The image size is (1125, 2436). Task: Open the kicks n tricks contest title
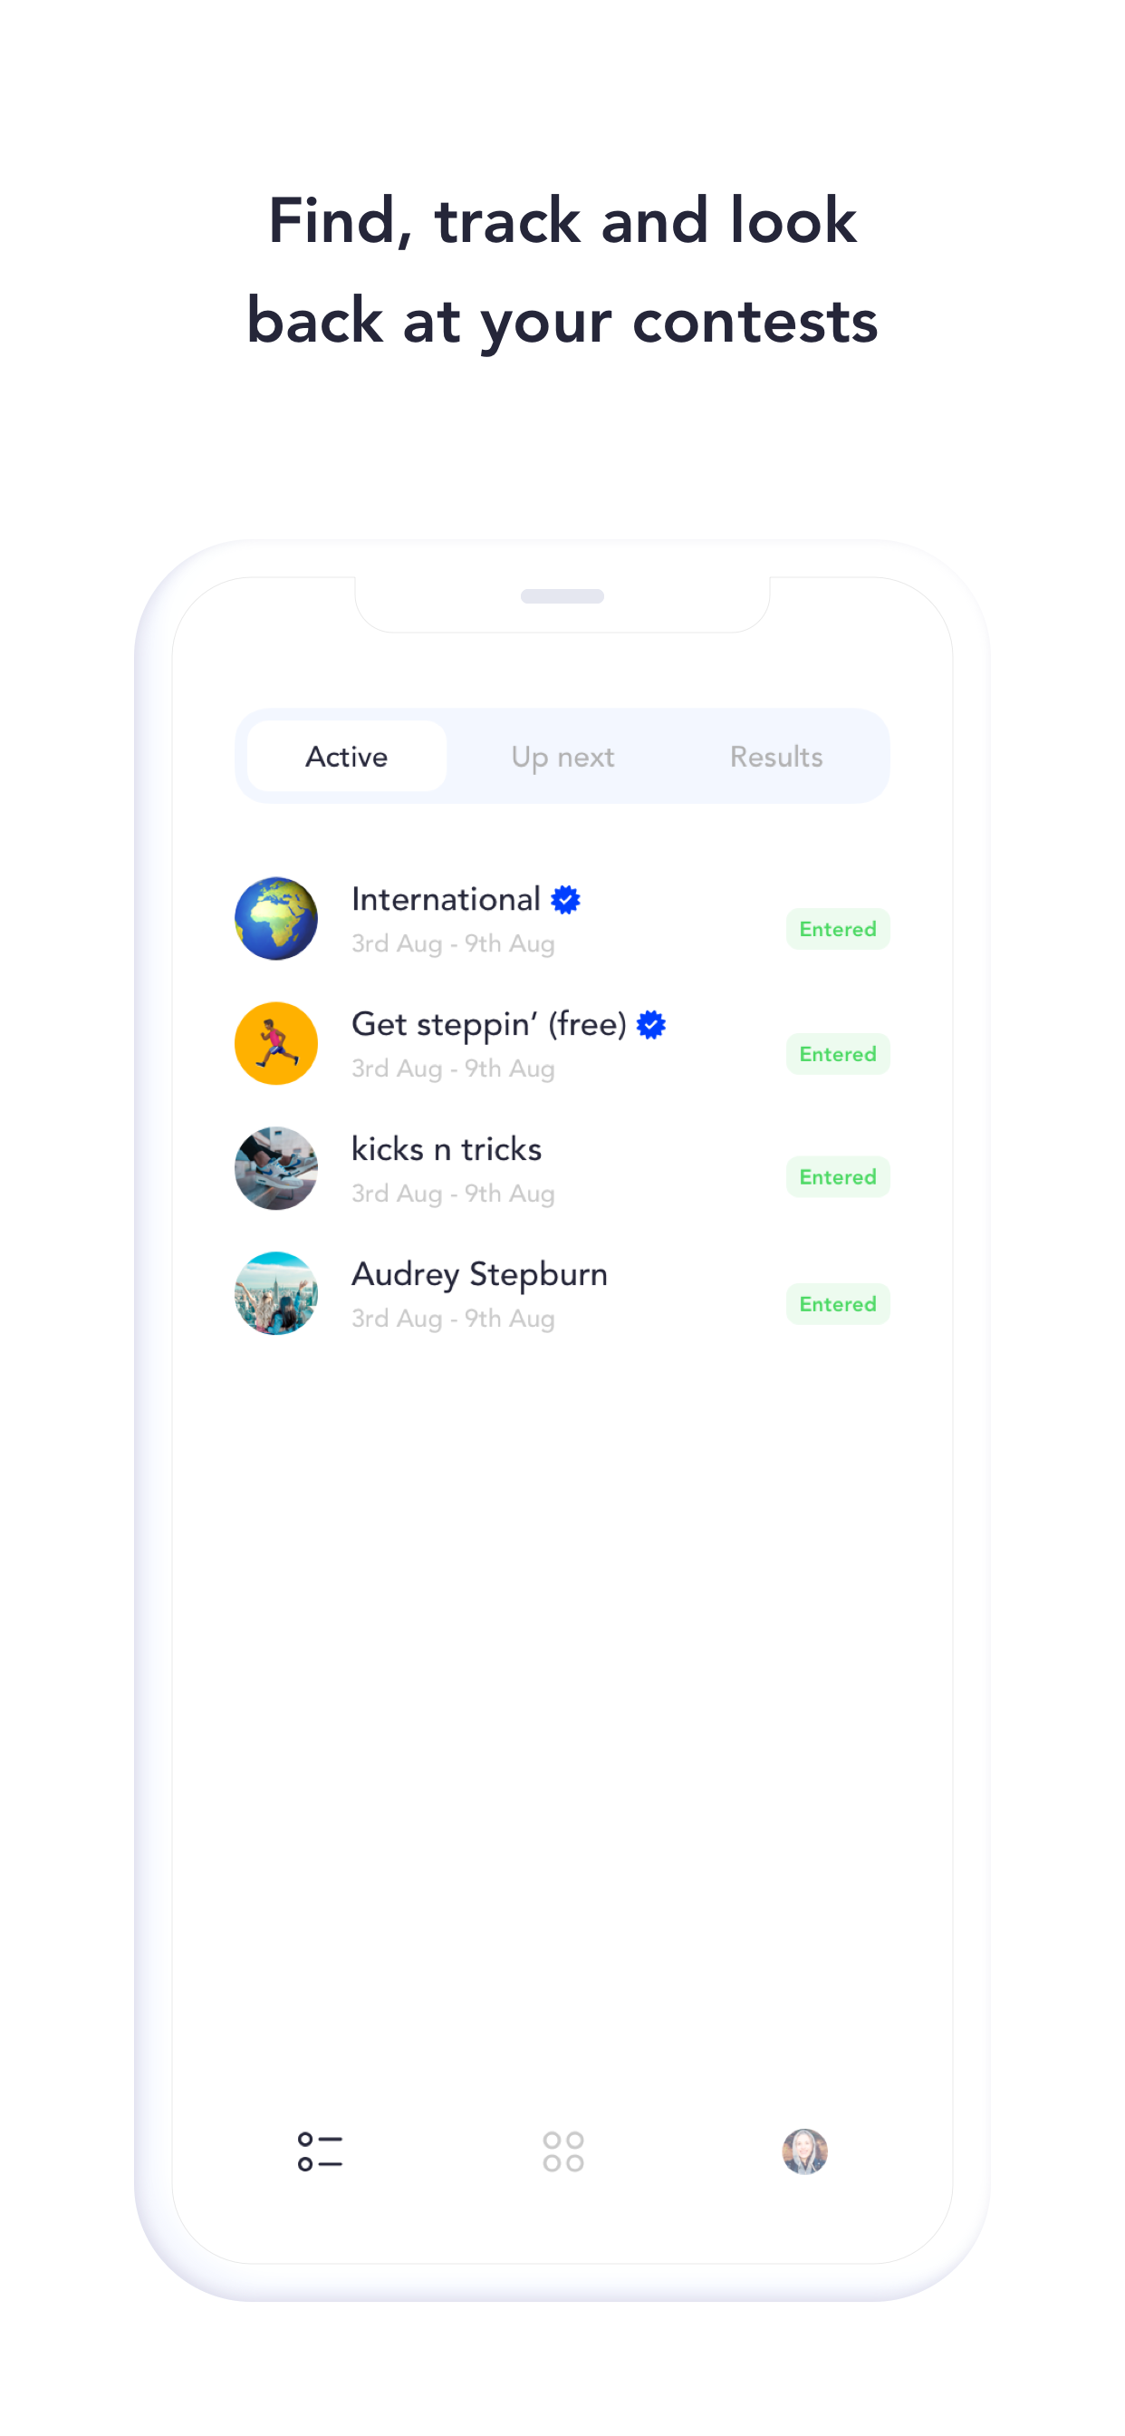[447, 1149]
